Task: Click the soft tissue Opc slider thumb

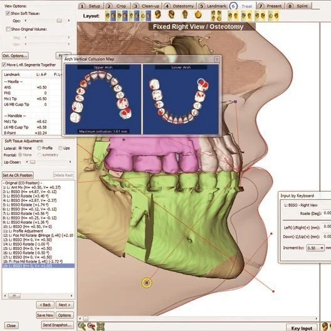Action: (60, 21)
